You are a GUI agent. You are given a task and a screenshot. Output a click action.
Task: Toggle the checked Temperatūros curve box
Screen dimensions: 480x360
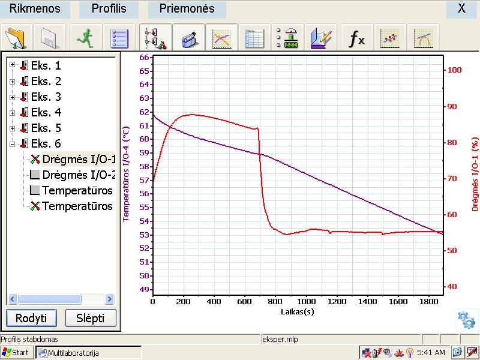coord(35,206)
